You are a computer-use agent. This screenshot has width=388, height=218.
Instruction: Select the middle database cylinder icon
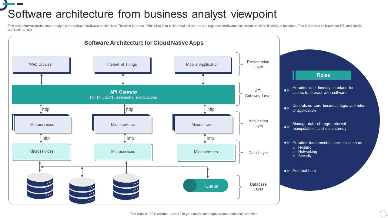click(x=82, y=190)
